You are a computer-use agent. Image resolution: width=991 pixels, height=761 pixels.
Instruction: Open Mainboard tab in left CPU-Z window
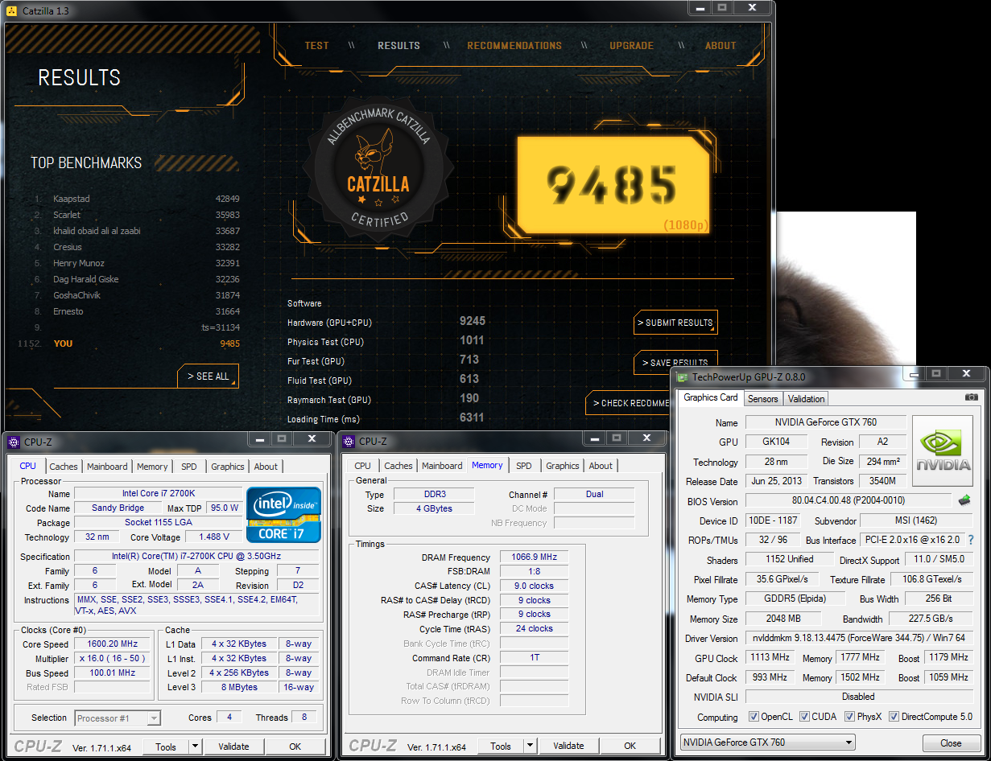107,467
